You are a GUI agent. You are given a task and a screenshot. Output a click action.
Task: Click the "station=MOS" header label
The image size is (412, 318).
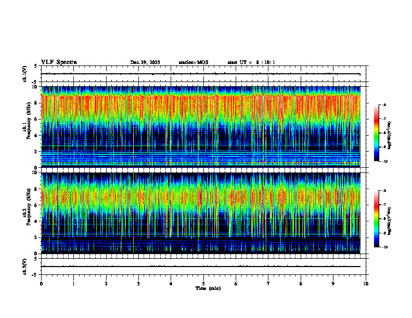[x=194, y=62]
